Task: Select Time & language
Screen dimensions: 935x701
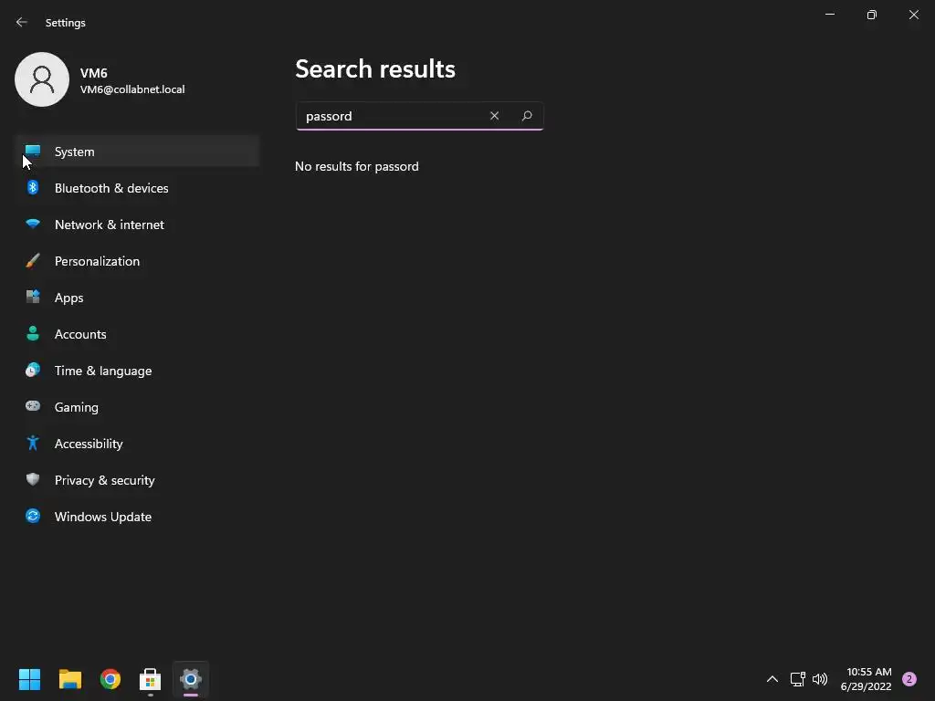Action: coord(138,371)
